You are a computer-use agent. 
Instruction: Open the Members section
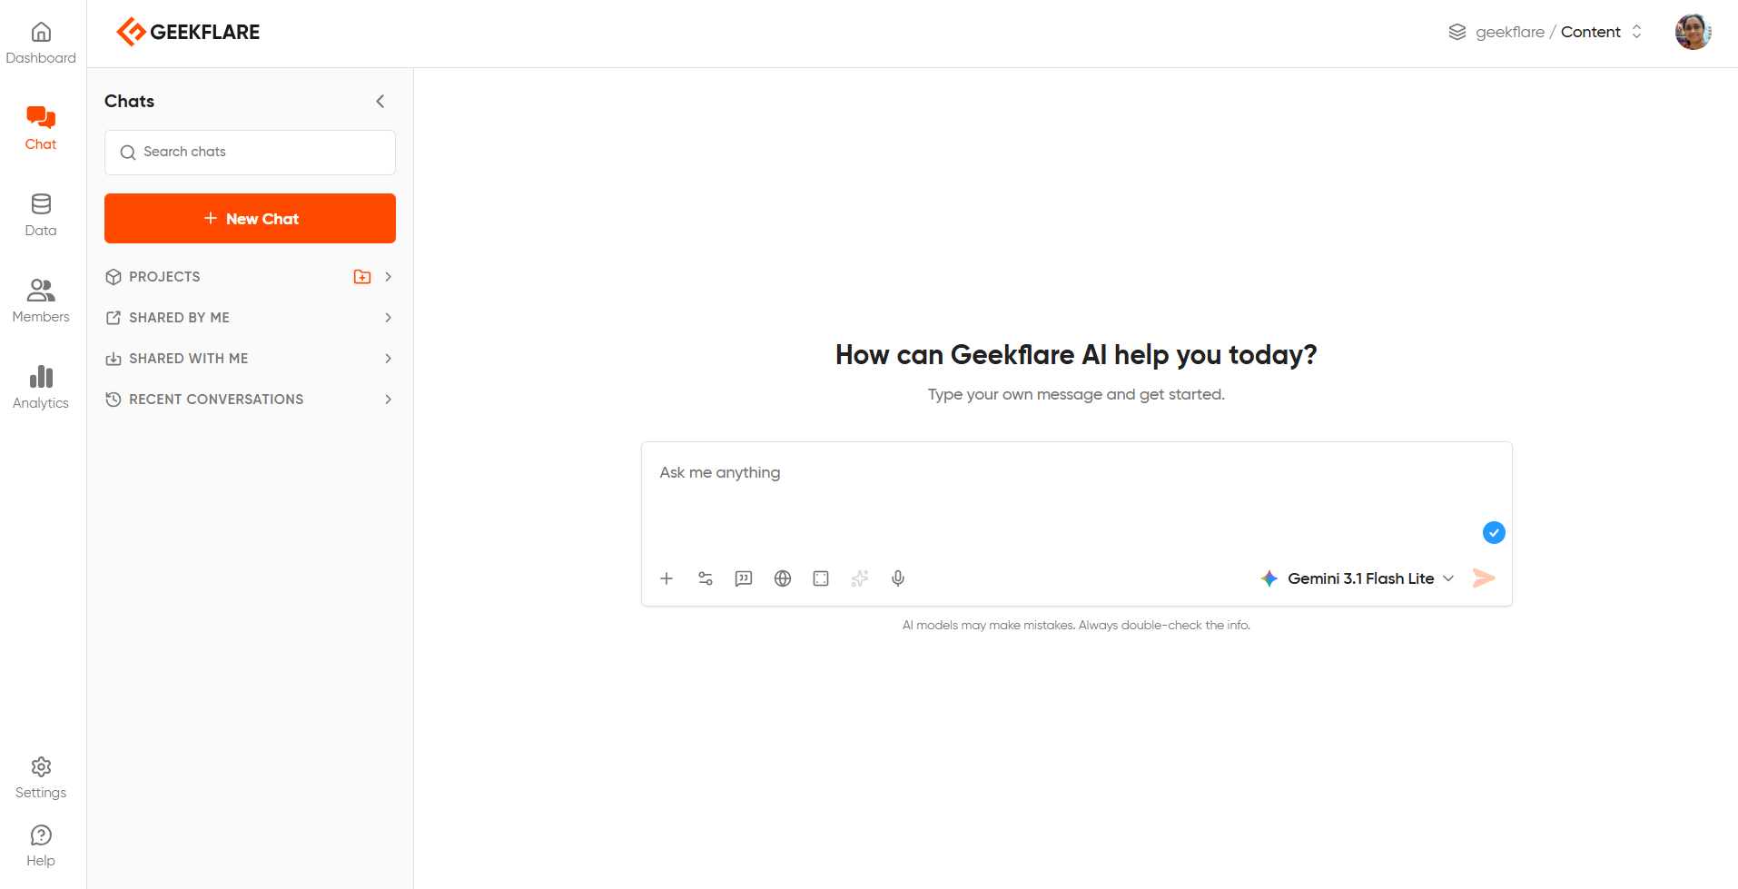41,301
